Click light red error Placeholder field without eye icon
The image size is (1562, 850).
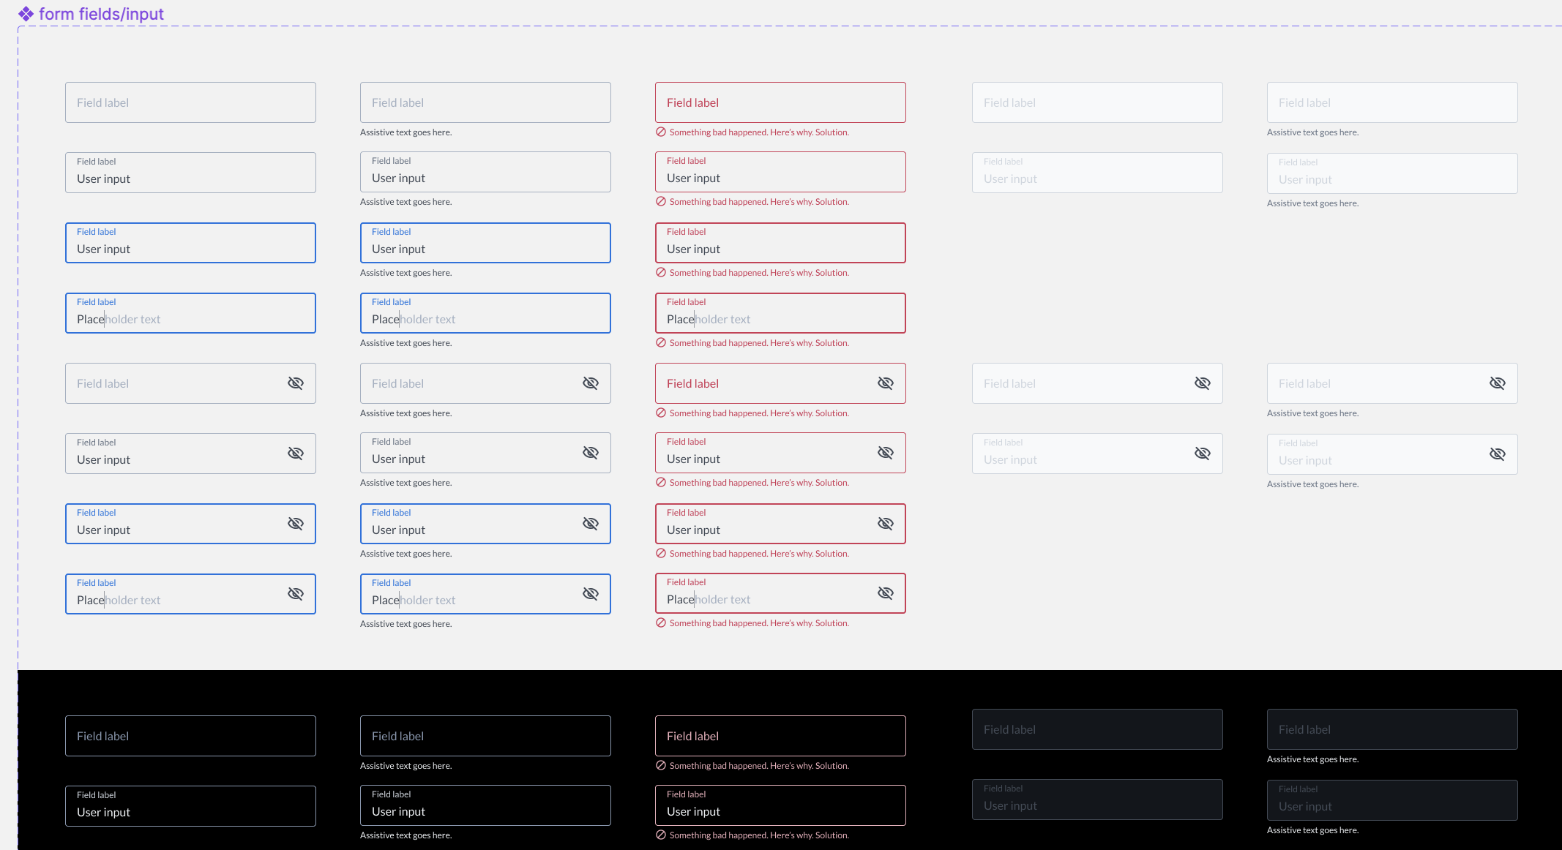click(780, 313)
